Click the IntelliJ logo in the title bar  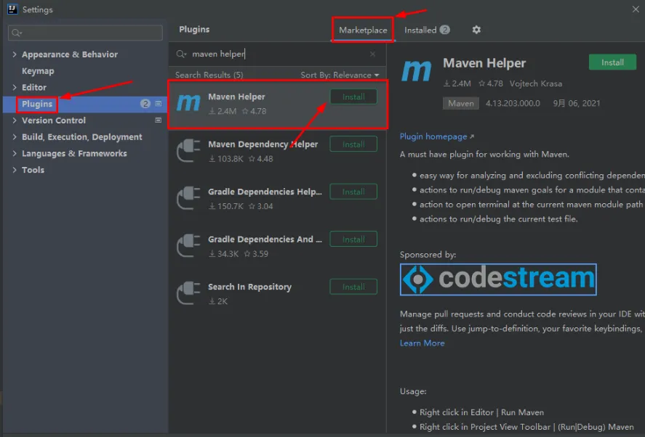click(12, 9)
